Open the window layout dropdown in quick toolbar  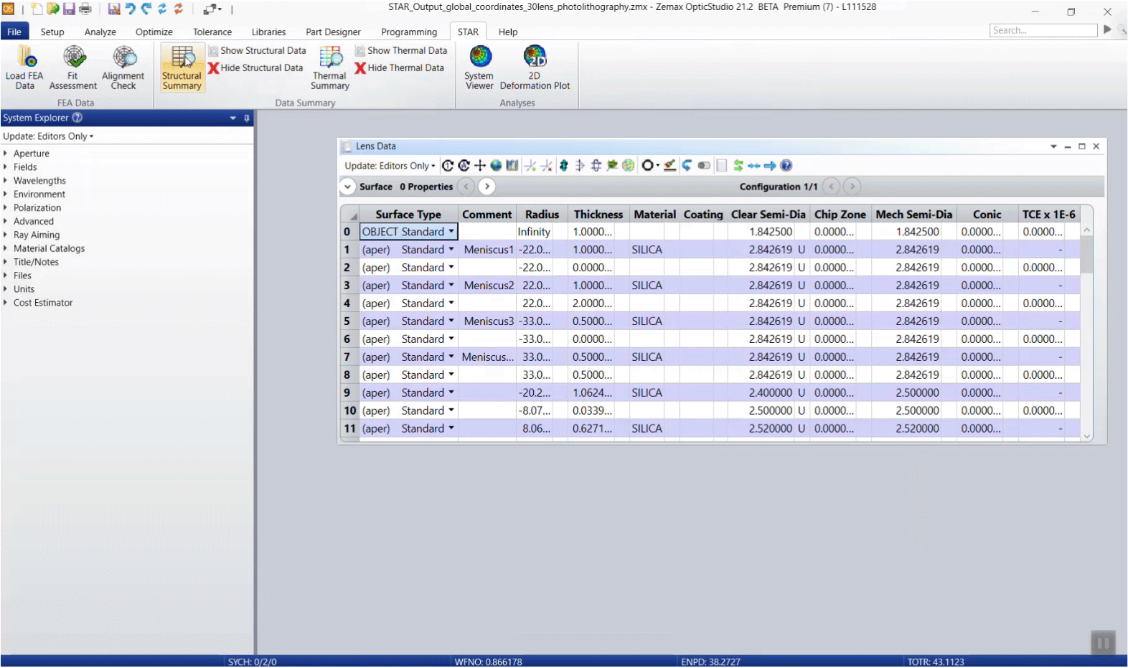tap(212, 9)
